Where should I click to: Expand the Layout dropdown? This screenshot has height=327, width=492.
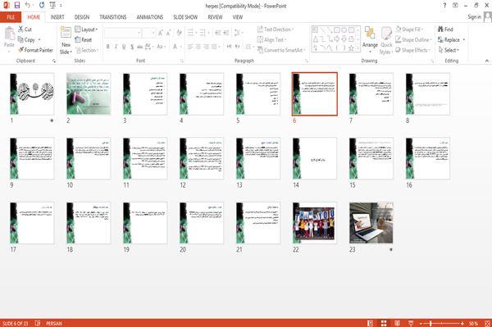[86, 30]
